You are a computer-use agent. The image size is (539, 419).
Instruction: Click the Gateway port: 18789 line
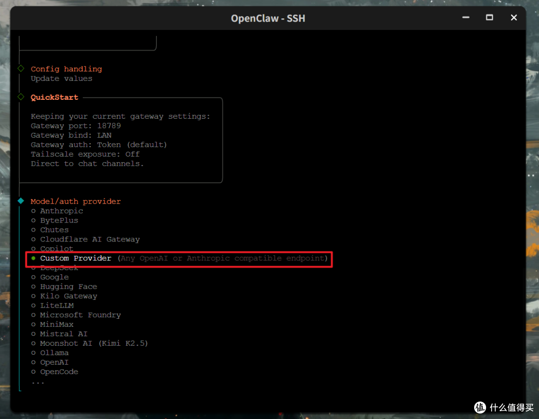(76, 126)
